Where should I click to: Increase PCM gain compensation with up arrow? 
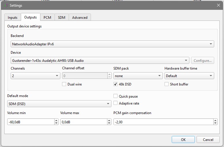pos(215,120)
